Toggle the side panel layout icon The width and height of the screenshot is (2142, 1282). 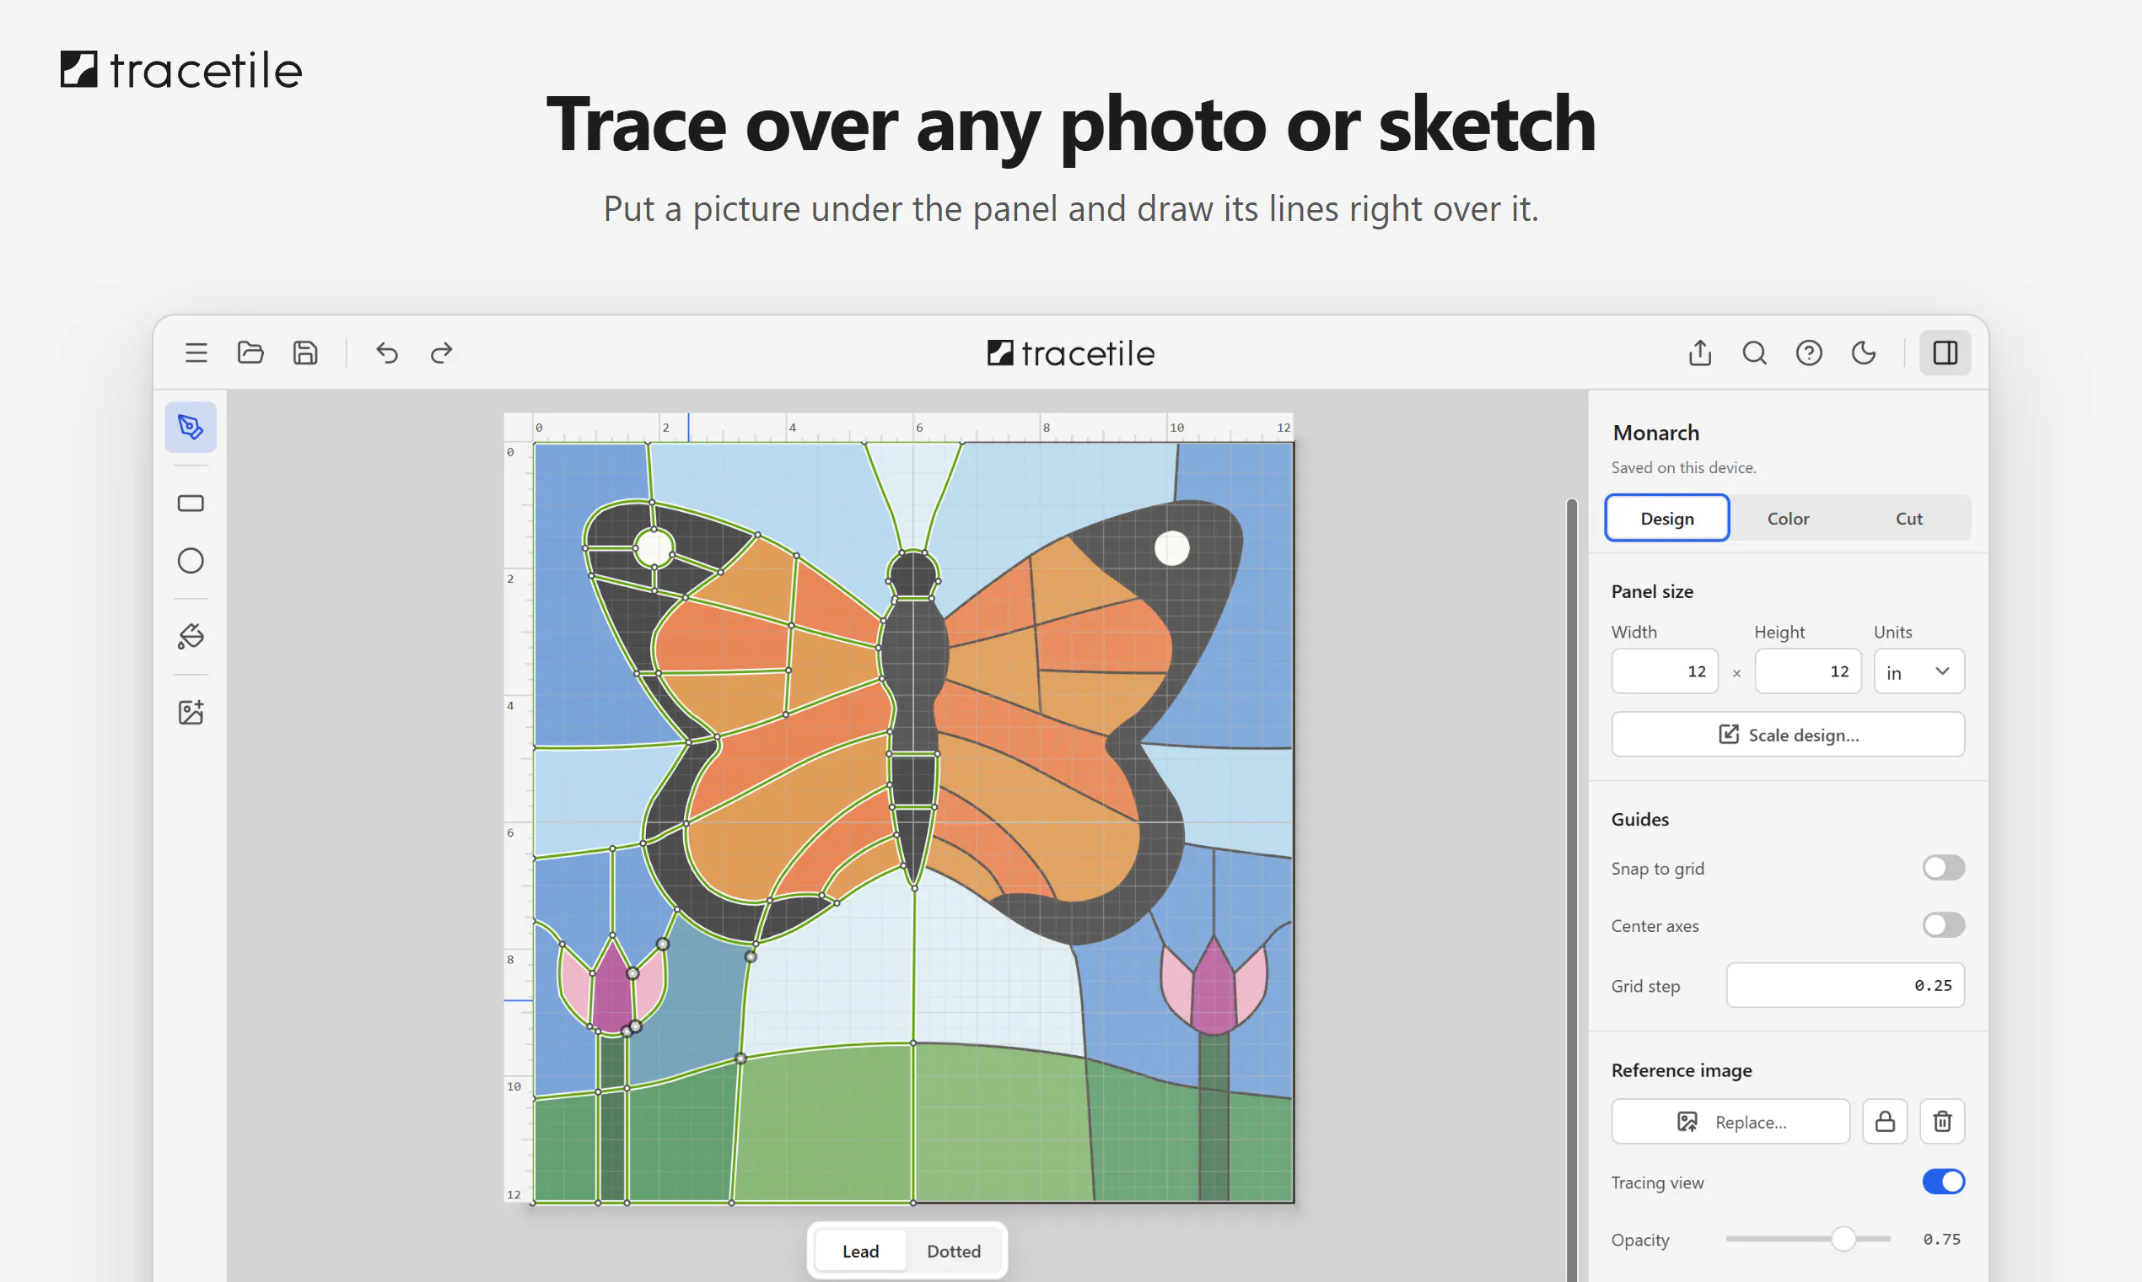(x=1945, y=353)
